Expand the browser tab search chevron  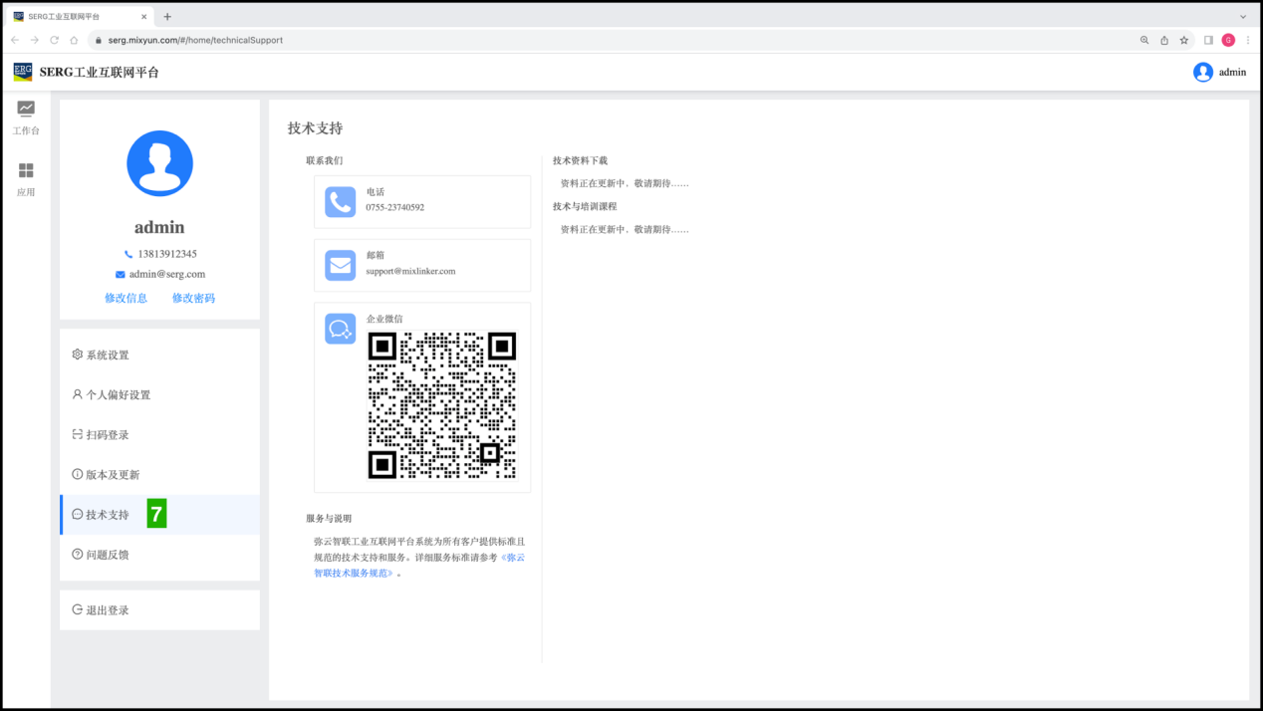(x=1243, y=17)
